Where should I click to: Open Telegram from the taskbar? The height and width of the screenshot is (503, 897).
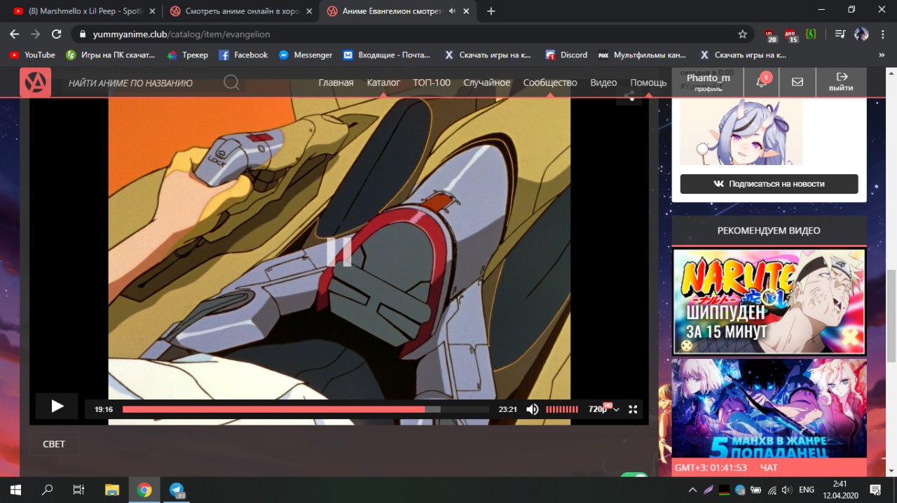pos(177,490)
